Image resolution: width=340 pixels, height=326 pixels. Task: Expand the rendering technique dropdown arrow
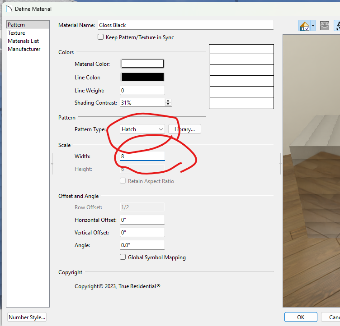[x=313, y=26]
